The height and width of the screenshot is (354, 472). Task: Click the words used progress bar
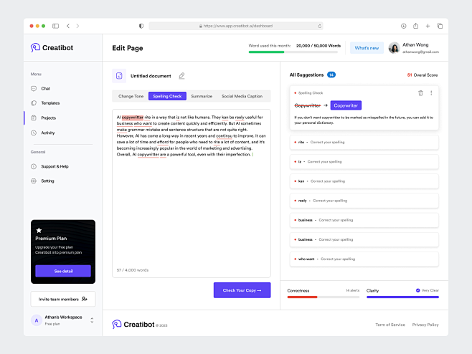(293, 52)
